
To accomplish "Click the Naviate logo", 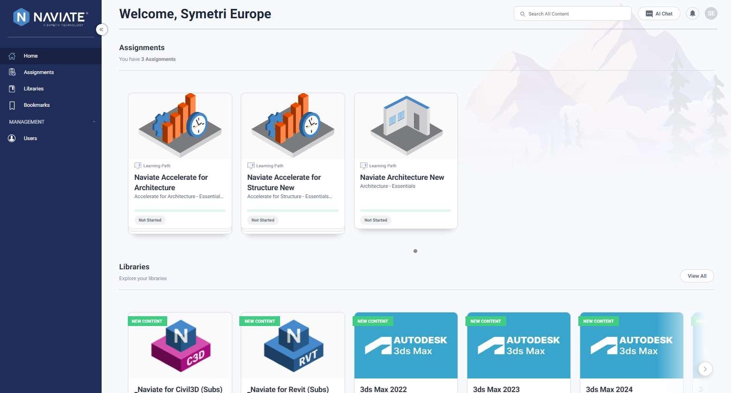I will (51, 17).
